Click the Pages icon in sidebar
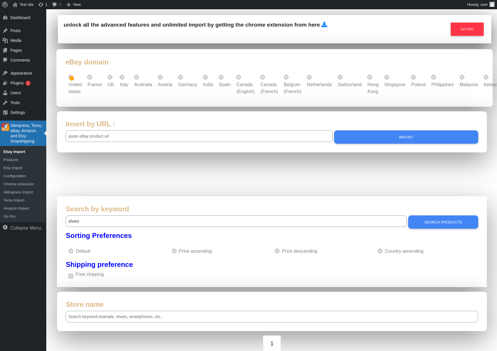497x351 pixels. coord(5,50)
